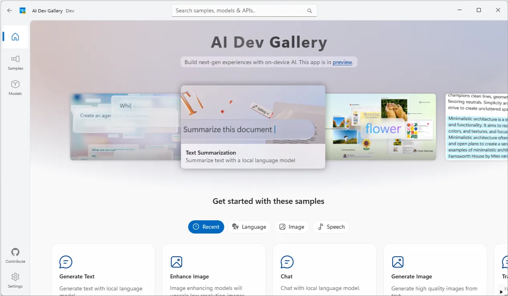The image size is (508, 296).
Task: Follow the preview hyperlink
Action: [342, 62]
